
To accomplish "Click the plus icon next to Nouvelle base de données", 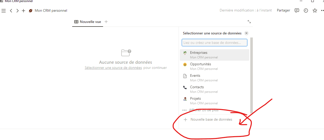I will click(185, 119).
